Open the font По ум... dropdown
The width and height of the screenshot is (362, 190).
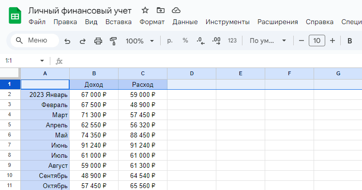pyautogui.click(x=268, y=41)
